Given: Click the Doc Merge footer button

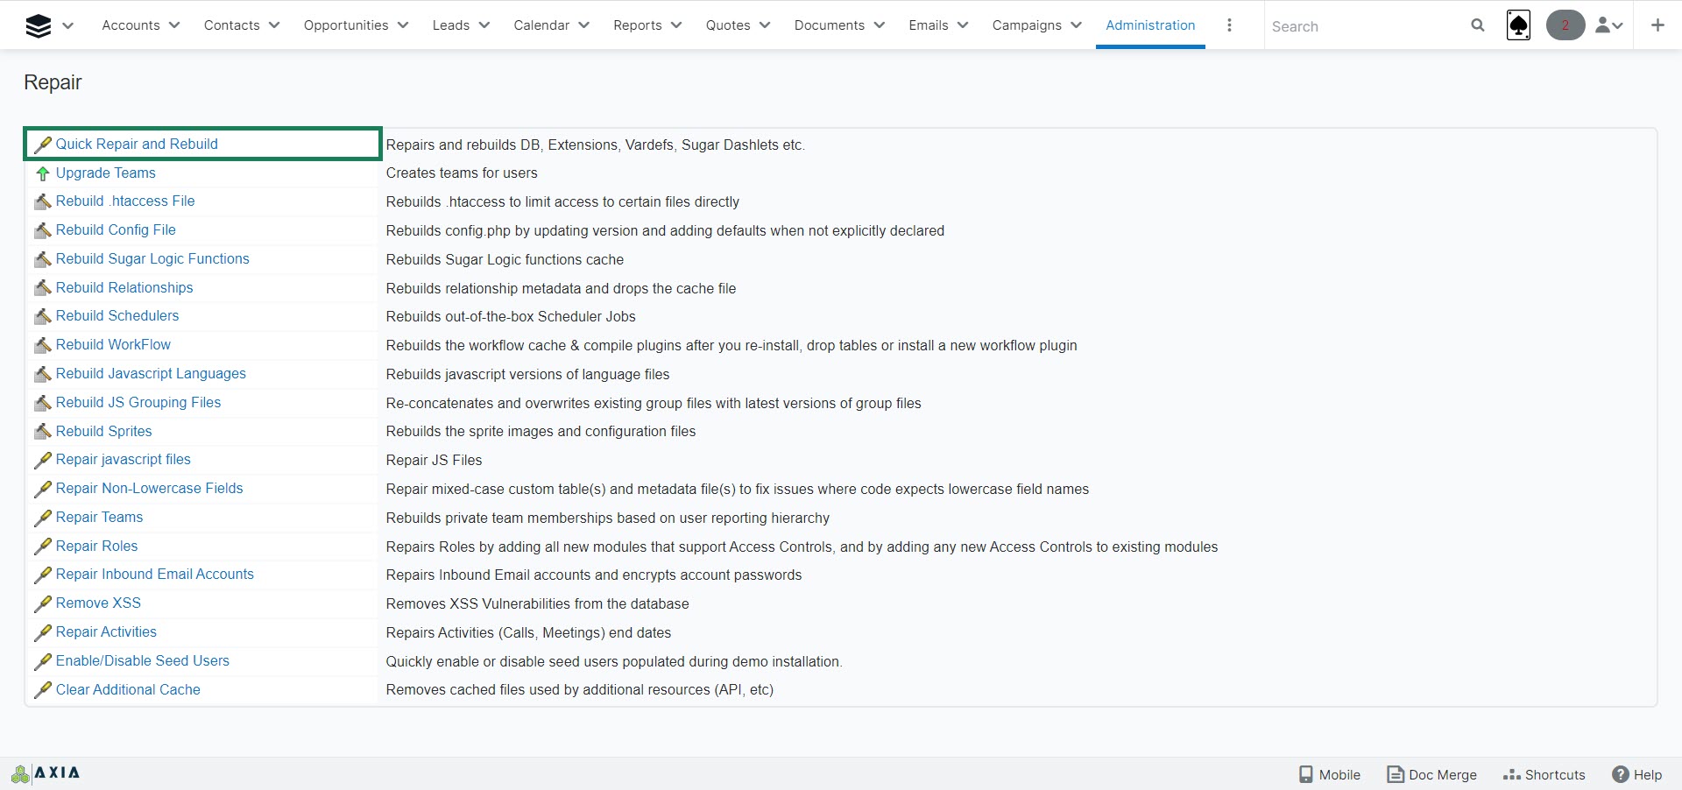Looking at the screenshot, I should pos(1431,774).
